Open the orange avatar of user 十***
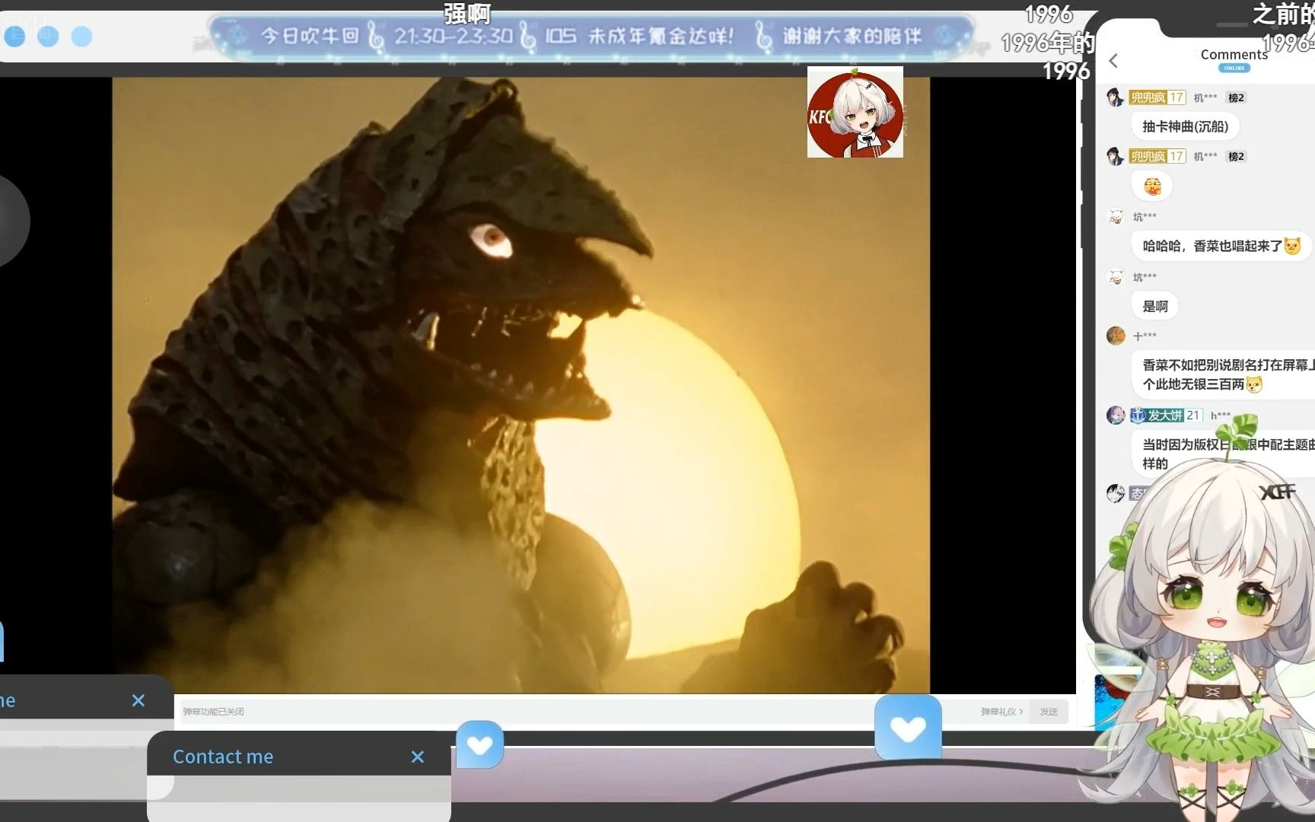 point(1116,336)
